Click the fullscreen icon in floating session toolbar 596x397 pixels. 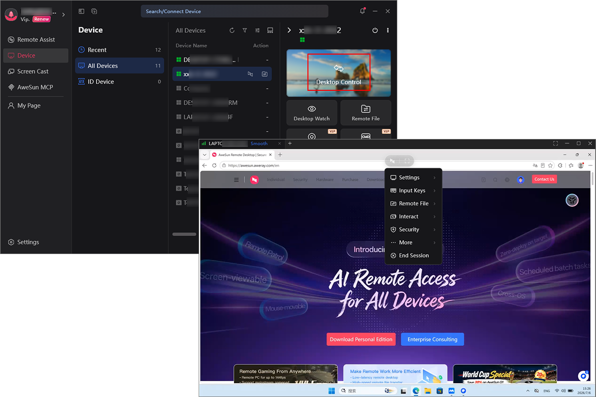(407, 161)
